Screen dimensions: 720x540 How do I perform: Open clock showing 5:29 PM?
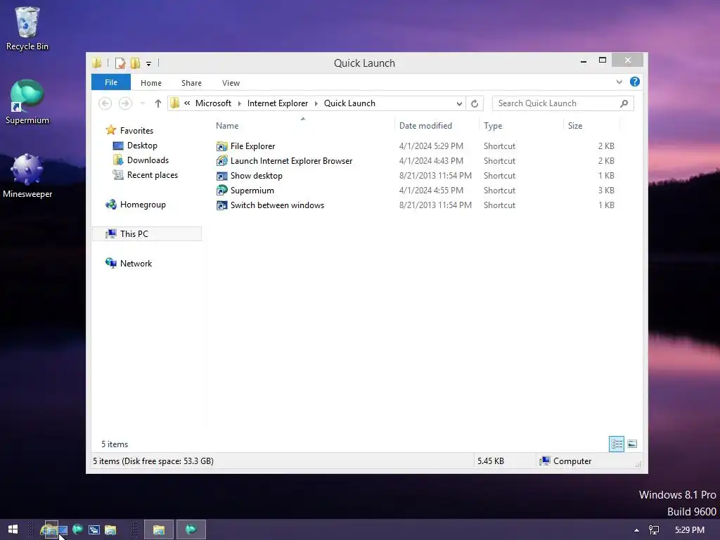pyautogui.click(x=689, y=530)
